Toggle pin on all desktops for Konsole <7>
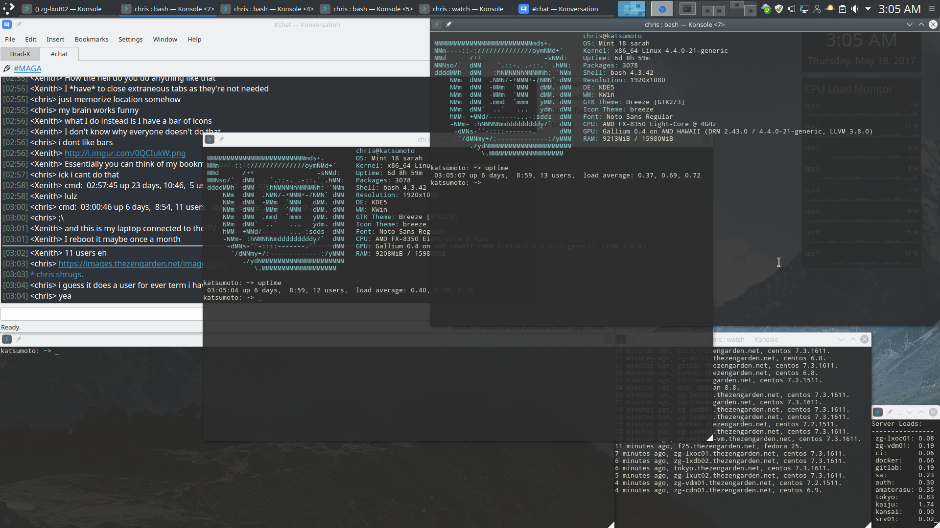940x528 pixels. (448, 24)
